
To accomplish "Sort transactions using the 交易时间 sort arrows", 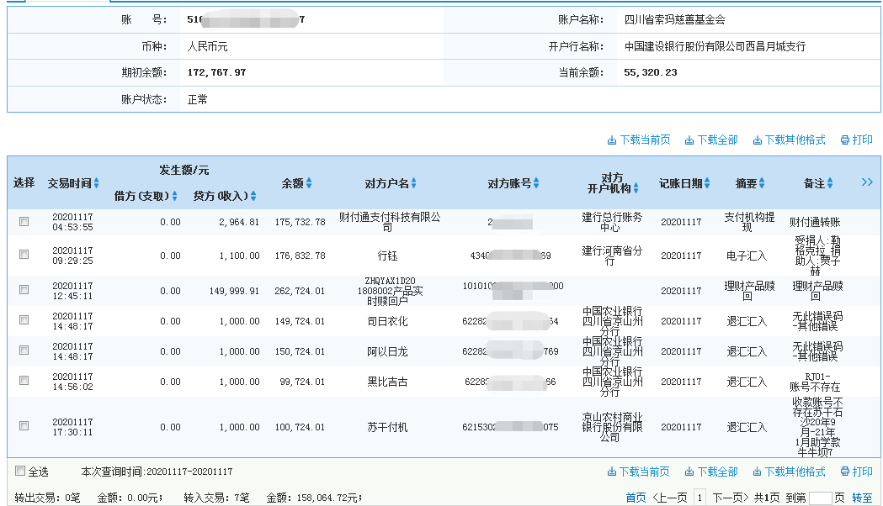I will (x=95, y=182).
